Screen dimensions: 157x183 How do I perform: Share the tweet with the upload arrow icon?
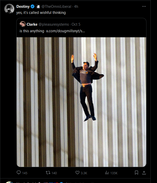(144, 173)
